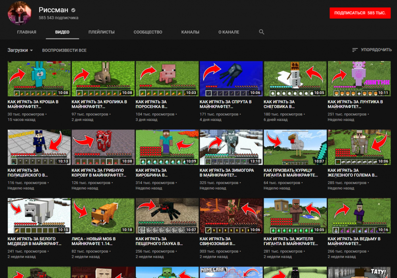Open the СООБЩЕСТВО tab
Image resolution: width=397 pixels, height=278 pixels.
click(148, 32)
